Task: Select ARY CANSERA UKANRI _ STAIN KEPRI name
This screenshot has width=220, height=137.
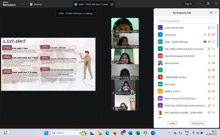Action: click(183, 113)
